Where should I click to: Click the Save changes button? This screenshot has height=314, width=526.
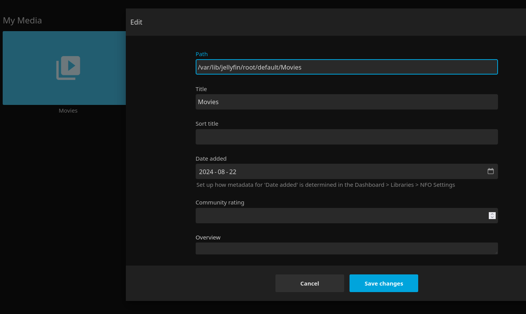[384, 283]
